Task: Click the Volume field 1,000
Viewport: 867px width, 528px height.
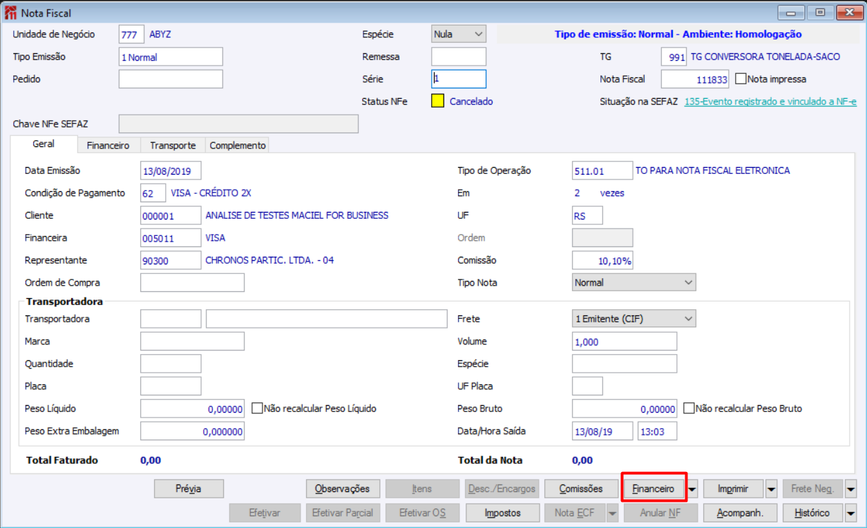Action: click(625, 341)
